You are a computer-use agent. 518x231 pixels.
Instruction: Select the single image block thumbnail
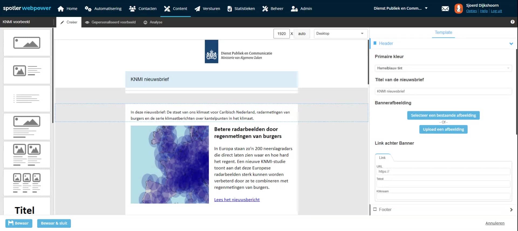(27, 43)
